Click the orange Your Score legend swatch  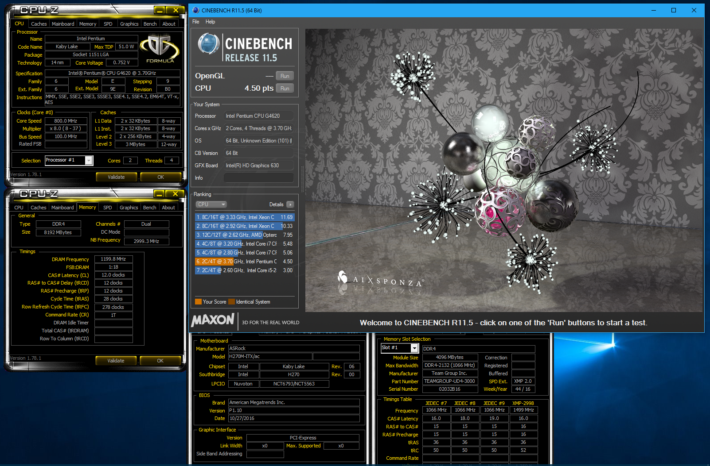click(199, 302)
